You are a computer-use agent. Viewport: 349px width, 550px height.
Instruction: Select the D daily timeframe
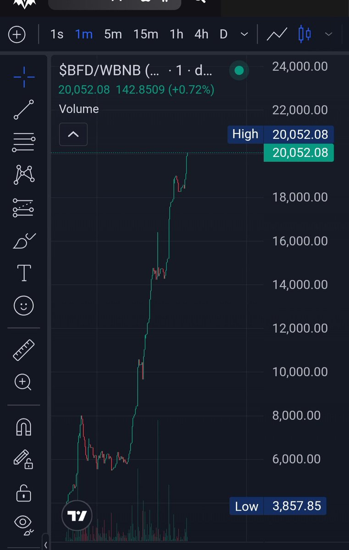[x=223, y=34]
